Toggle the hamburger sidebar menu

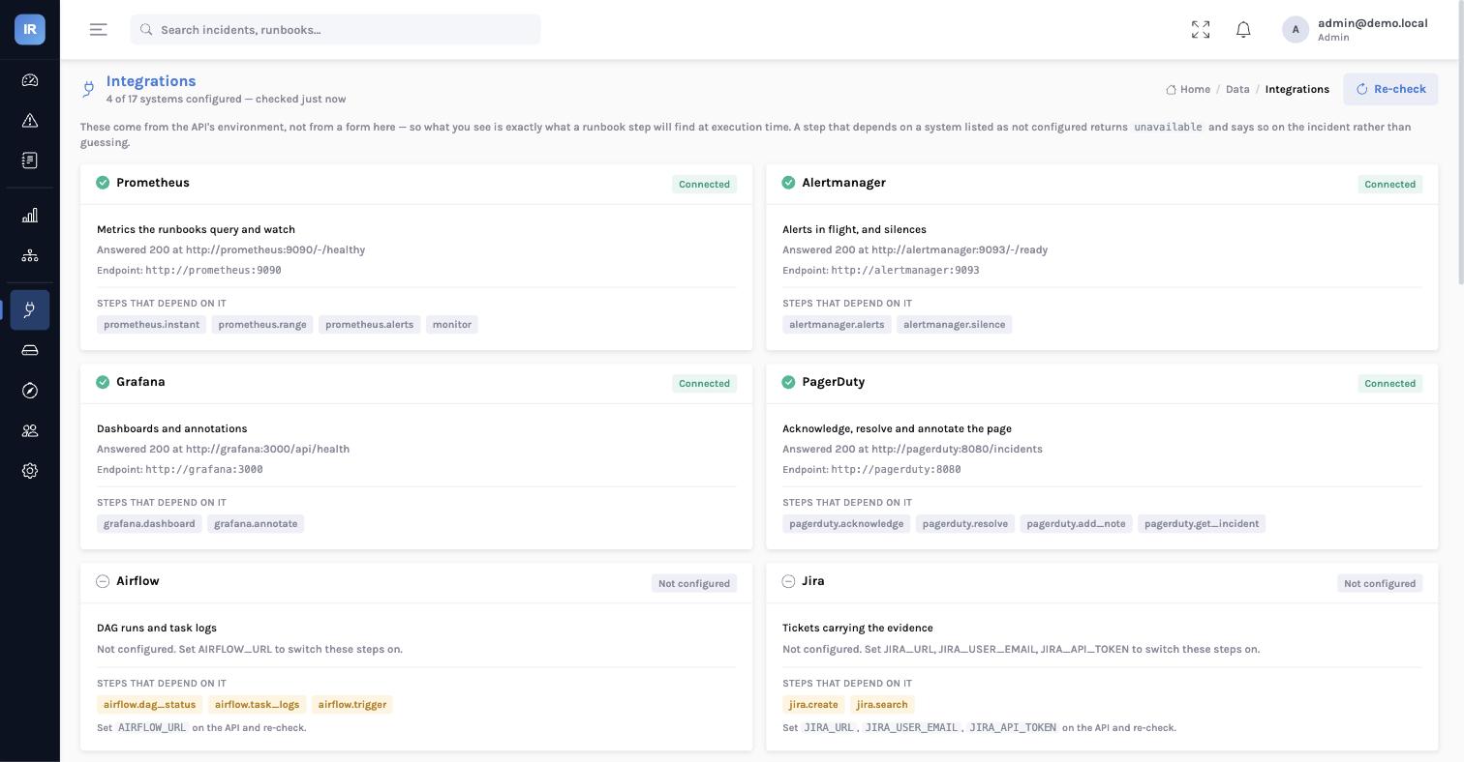[99, 30]
